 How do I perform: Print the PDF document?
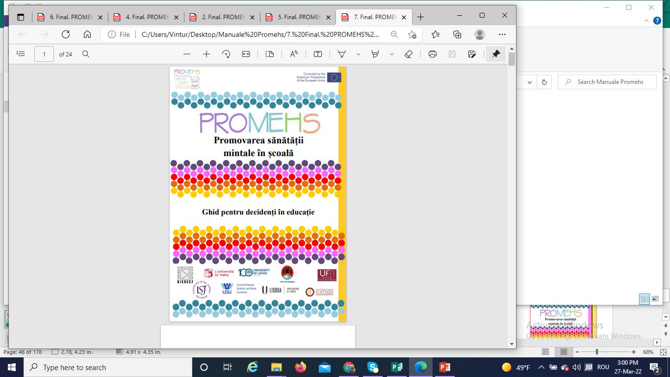432,54
